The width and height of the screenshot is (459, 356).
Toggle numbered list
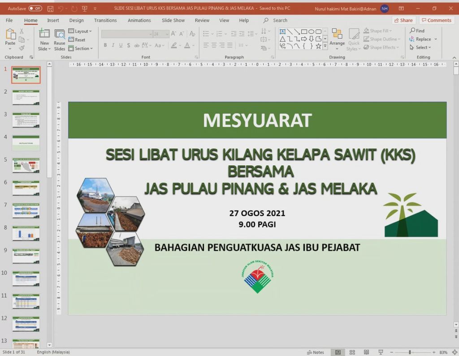pyautogui.click(x=219, y=34)
